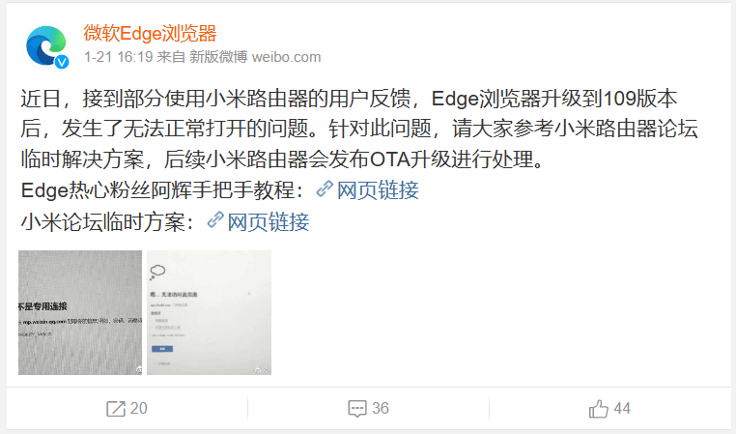Open the 微软Edge浏览器 profile name
The width and height of the screenshot is (736, 434).
point(150,34)
